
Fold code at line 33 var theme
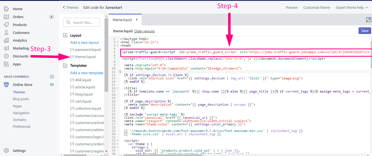click(x=118, y=144)
